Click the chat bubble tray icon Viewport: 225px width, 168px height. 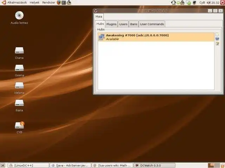188,2
